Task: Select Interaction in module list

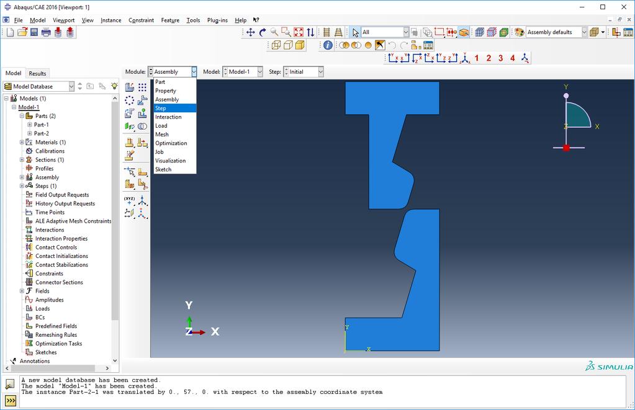Action: (x=175, y=117)
